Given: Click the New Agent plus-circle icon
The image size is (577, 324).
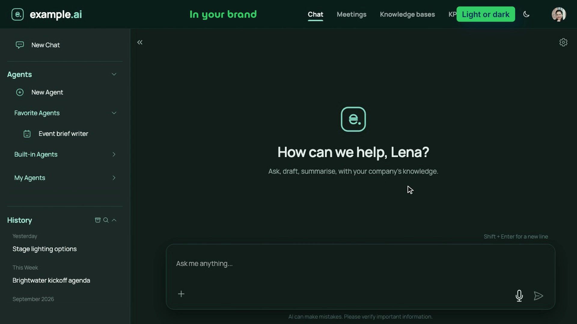Looking at the screenshot, I should tap(20, 92).
